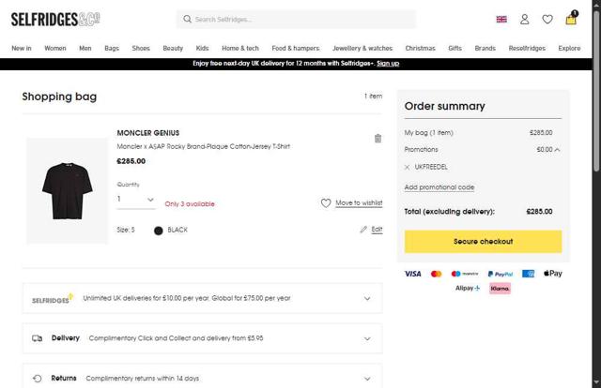Remove UKFREEDEL promo code with X

coord(407,167)
